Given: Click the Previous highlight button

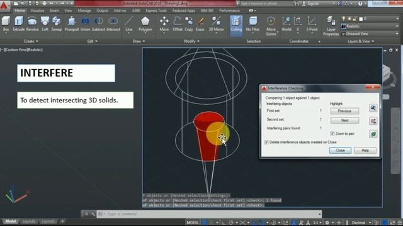Looking at the screenshot, I should click(x=344, y=111).
